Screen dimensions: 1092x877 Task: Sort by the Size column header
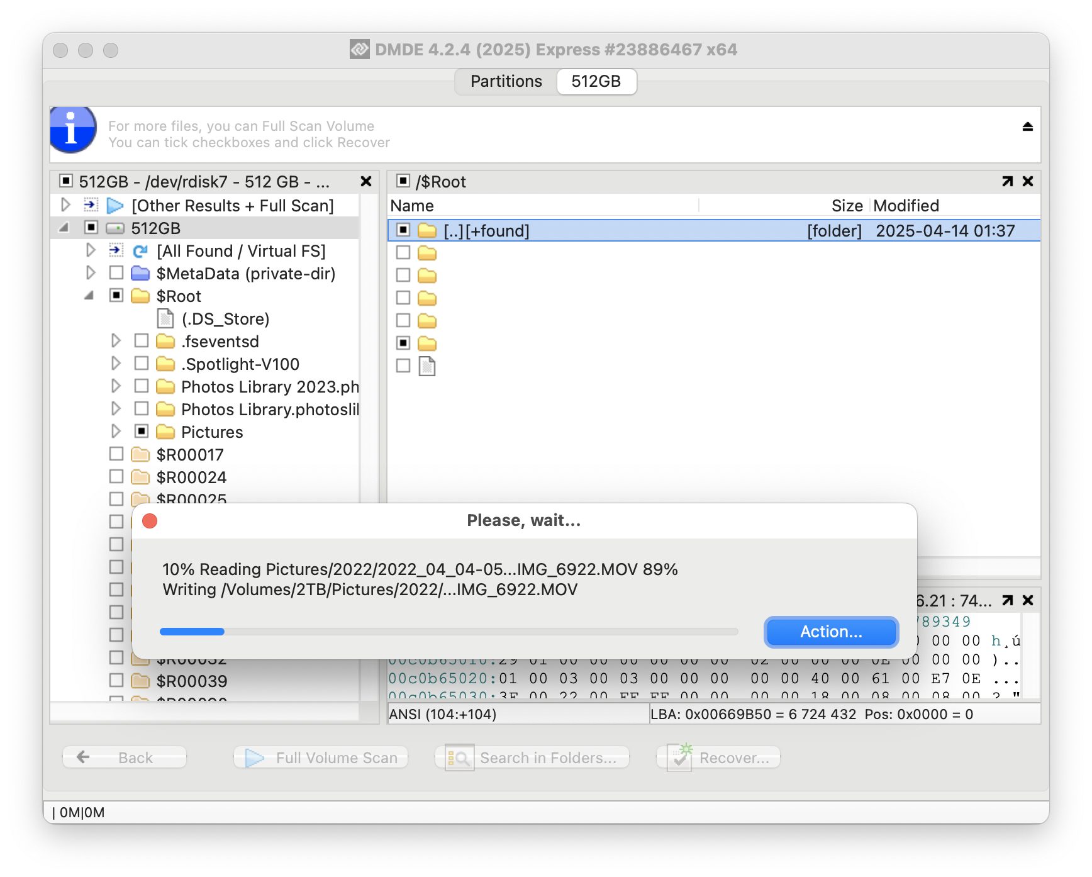[784, 206]
